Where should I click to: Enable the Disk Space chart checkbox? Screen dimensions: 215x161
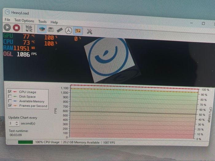[x=10, y=96]
